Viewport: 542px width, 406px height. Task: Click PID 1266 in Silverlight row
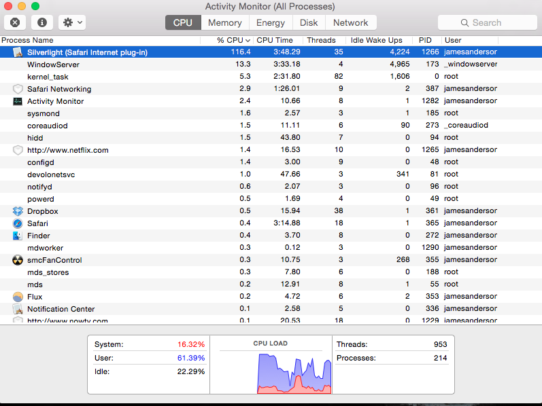tap(430, 52)
